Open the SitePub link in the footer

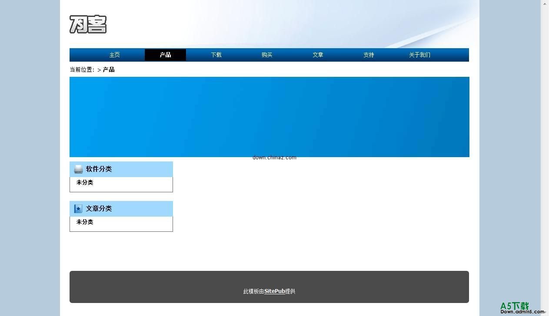[274, 291]
